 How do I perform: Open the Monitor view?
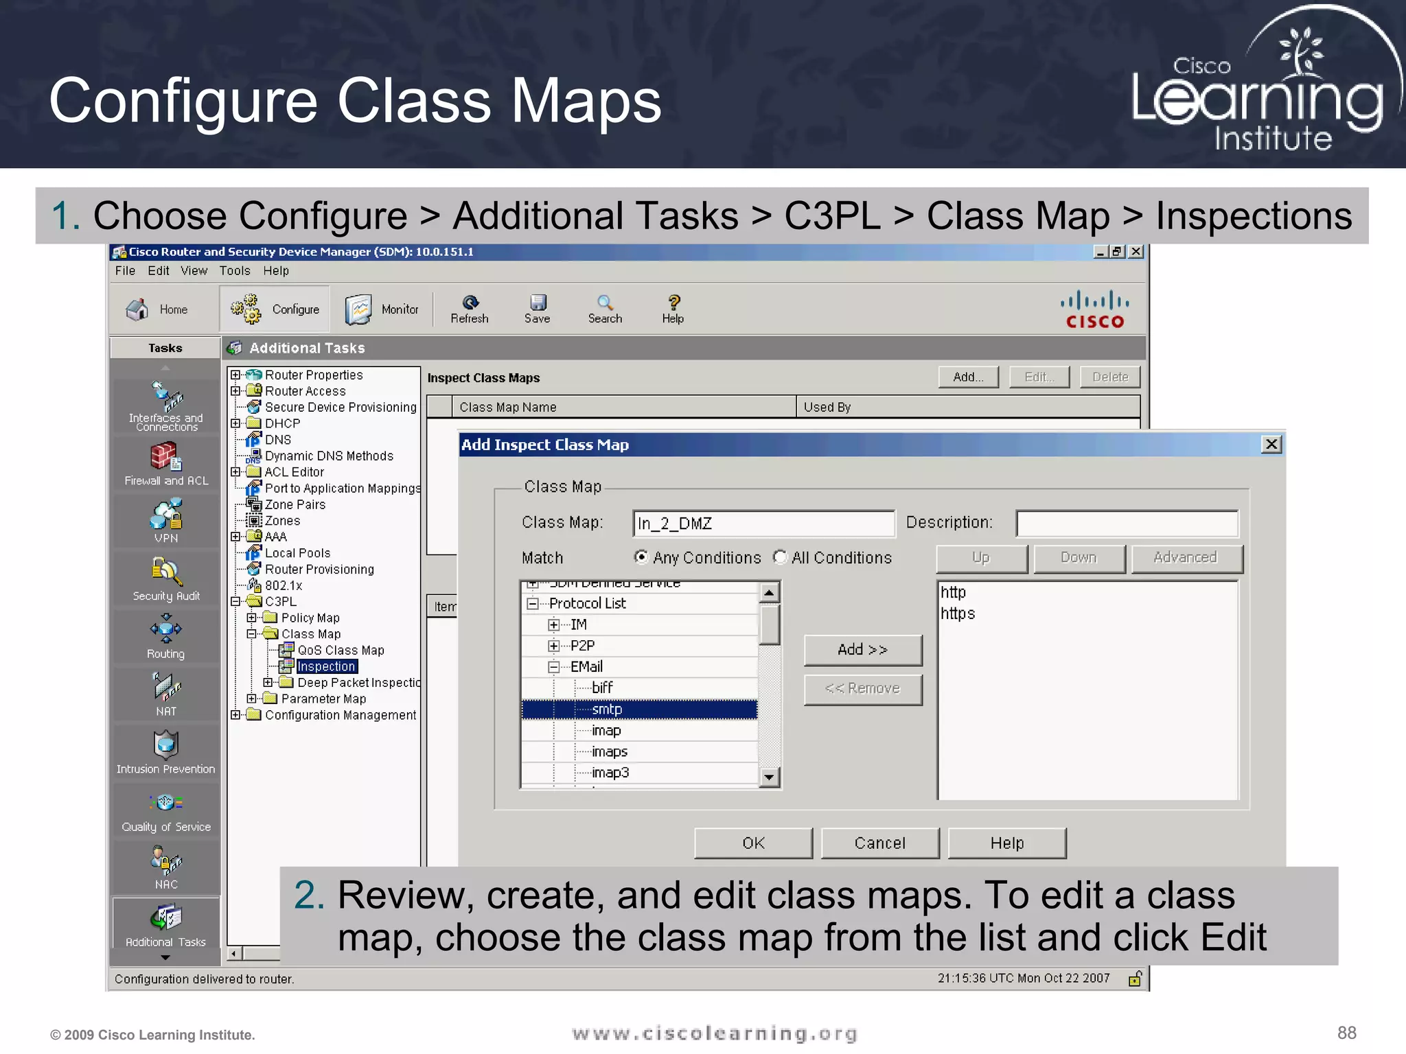pos(382,309)
